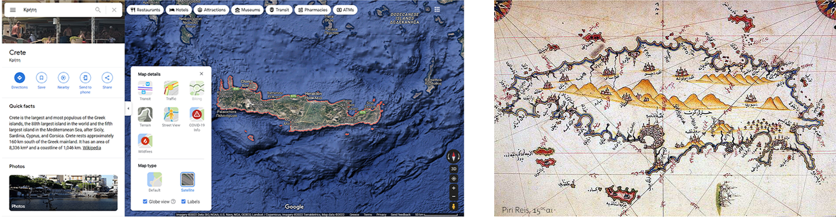The height and width of the screenshot is (217, 836).
Task: Enable the Terrain map layer
Action: [145, 117]
